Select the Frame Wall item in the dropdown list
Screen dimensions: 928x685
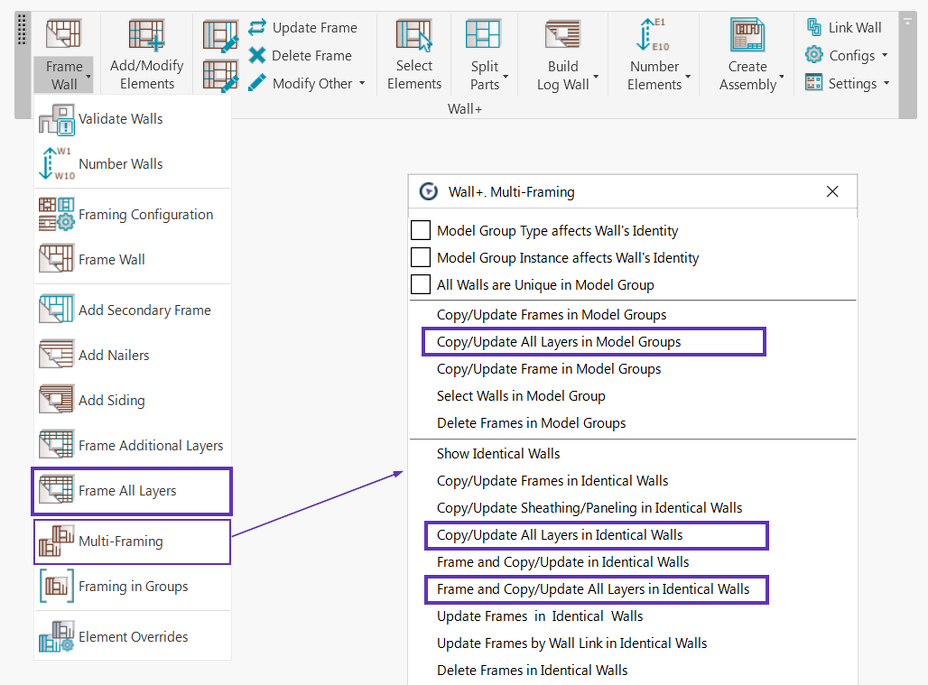point(132,259)
